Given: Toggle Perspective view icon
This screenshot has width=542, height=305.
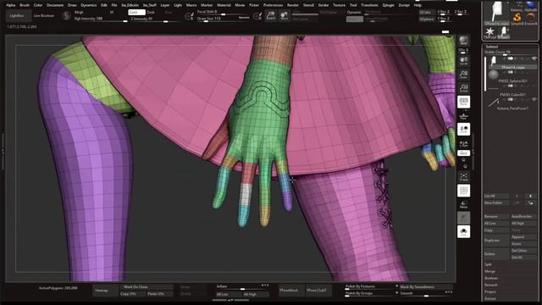Looking at the screenshot, I should (463, 102).
